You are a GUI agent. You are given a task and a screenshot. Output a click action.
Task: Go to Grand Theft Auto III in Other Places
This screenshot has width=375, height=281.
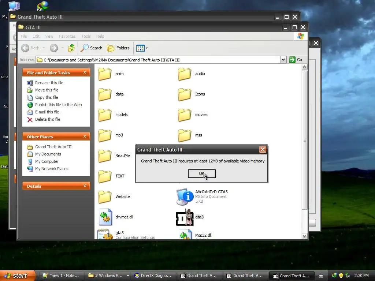point(53,147)
